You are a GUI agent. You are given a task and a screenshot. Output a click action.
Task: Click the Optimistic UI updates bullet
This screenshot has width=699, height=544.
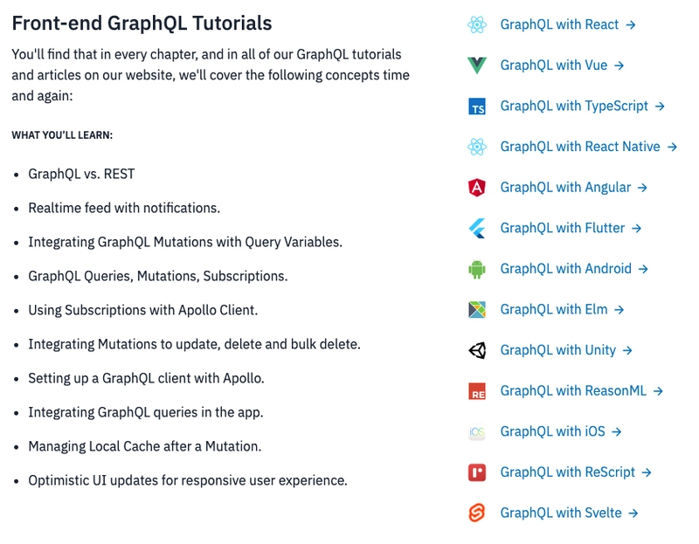click(x=188, y=481)
